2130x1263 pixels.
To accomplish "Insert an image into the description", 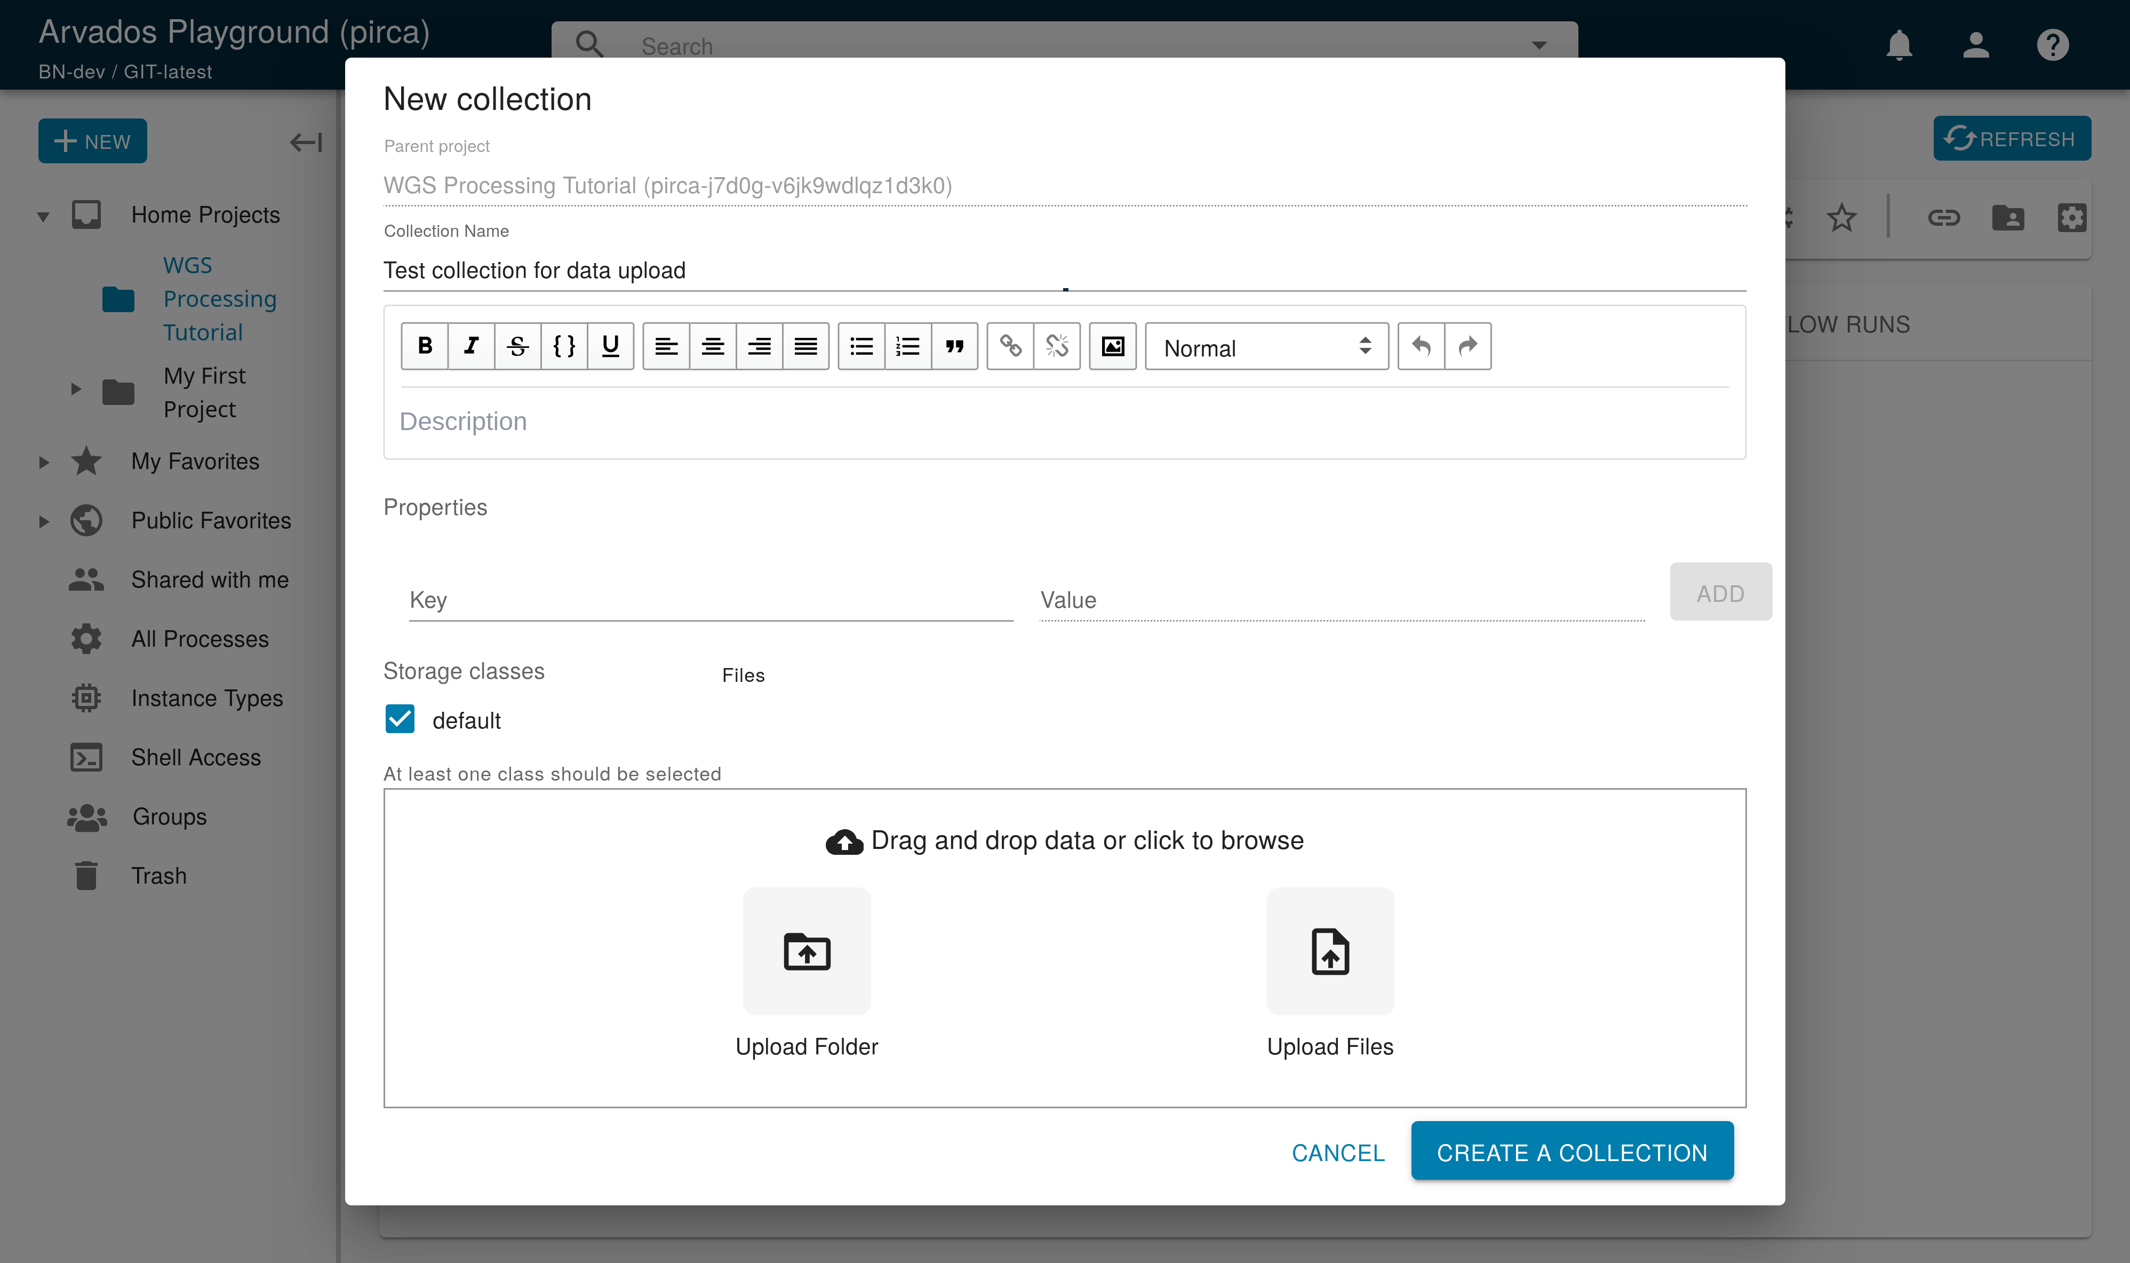I will coord(1113,346).
